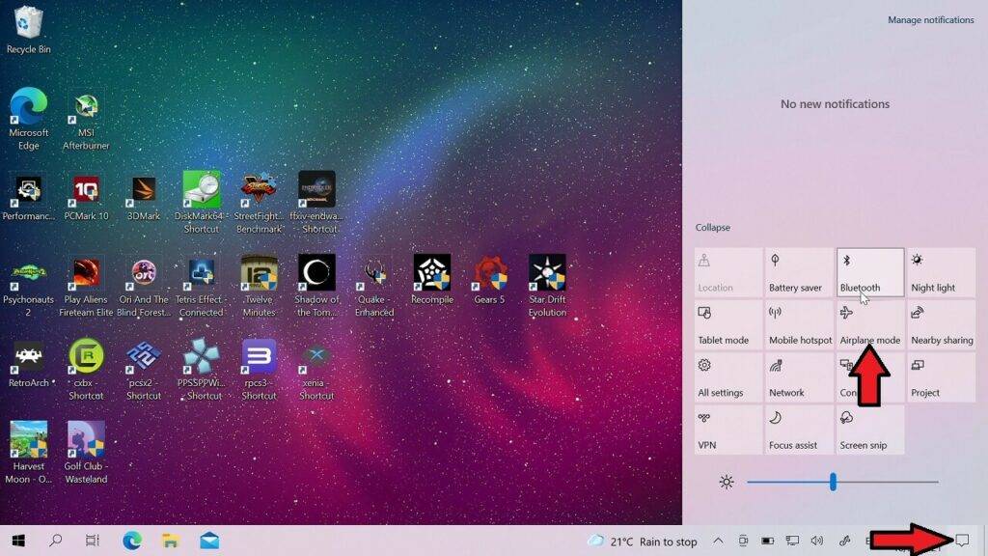
Task: Select the xenia Shortcut icon
Action: pos(316,372)
